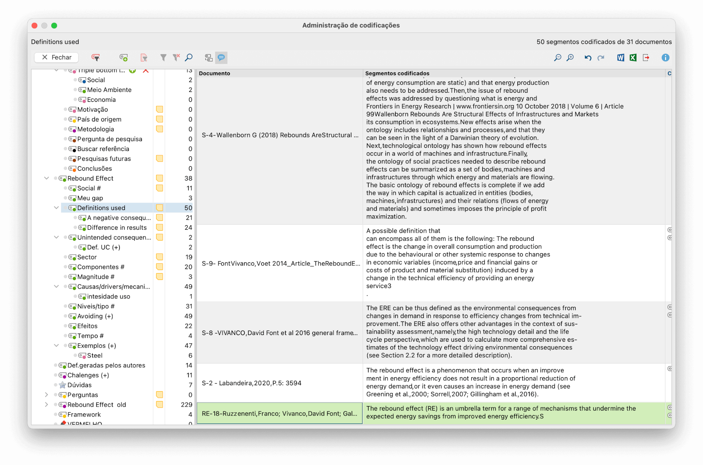Click the star icon next to Dúvidas
This screenshot has height=465, width=703.
coord(63,385)
